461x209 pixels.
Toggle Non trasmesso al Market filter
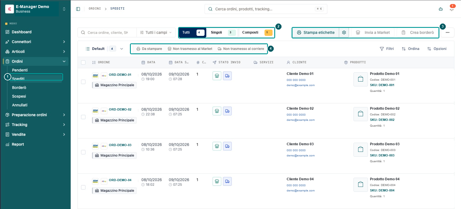(190, 49)
